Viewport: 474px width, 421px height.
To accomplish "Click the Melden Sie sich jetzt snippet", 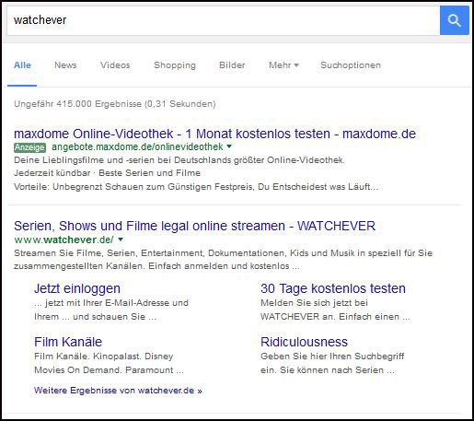I will (x=335, y=310).
